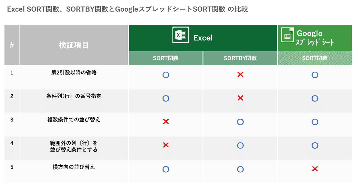
Task: Click the page title text at top
Action: tap(128, 10)
